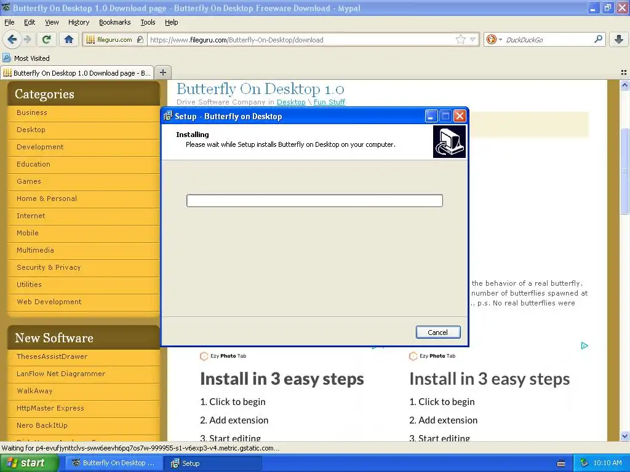Click the DuckDuckGo search engine icon
The width and height of the screenshot is (630, 472).
click(491, 39)
